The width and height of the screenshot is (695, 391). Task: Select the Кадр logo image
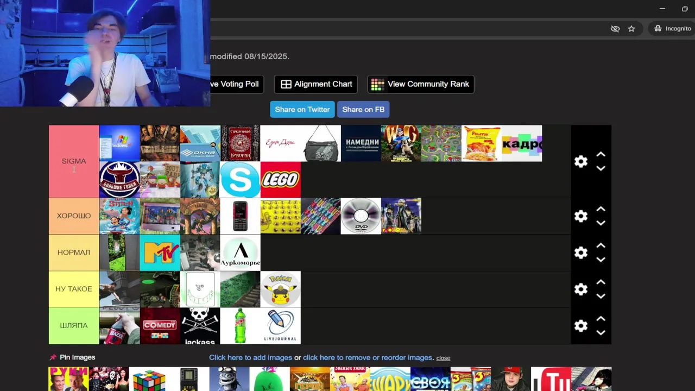tap(521, 143)
